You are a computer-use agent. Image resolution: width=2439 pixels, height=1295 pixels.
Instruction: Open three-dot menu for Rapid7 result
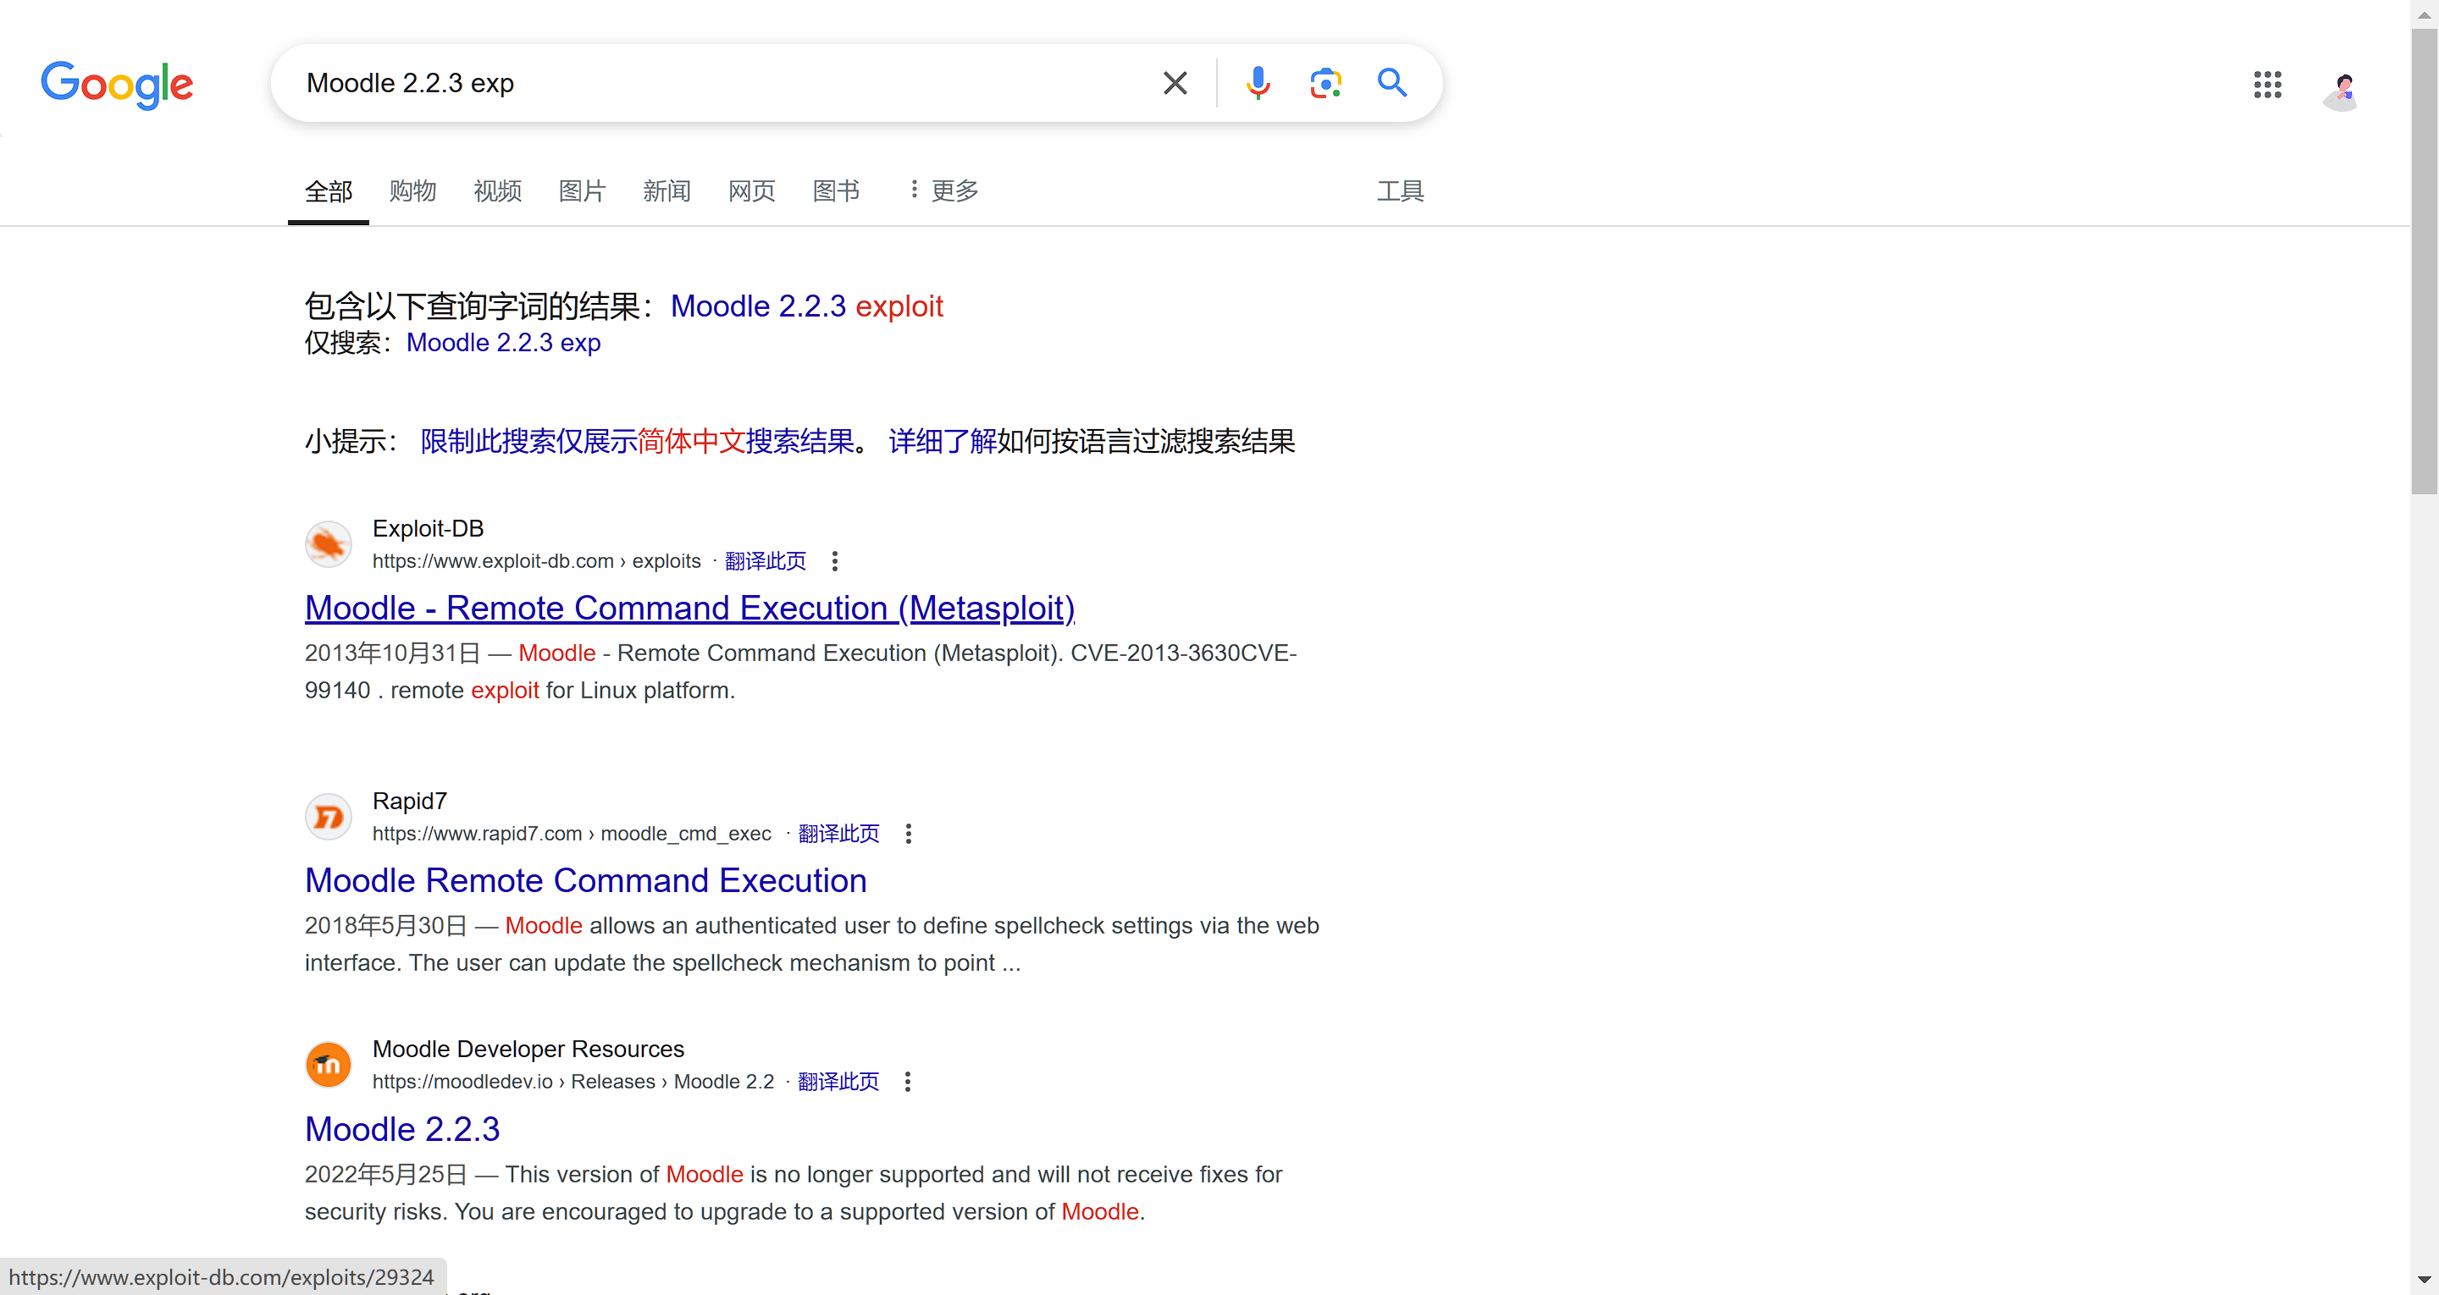click(x=908, y=834)
